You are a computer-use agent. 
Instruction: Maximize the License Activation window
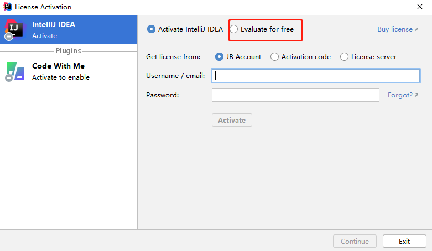coord(394,7)
